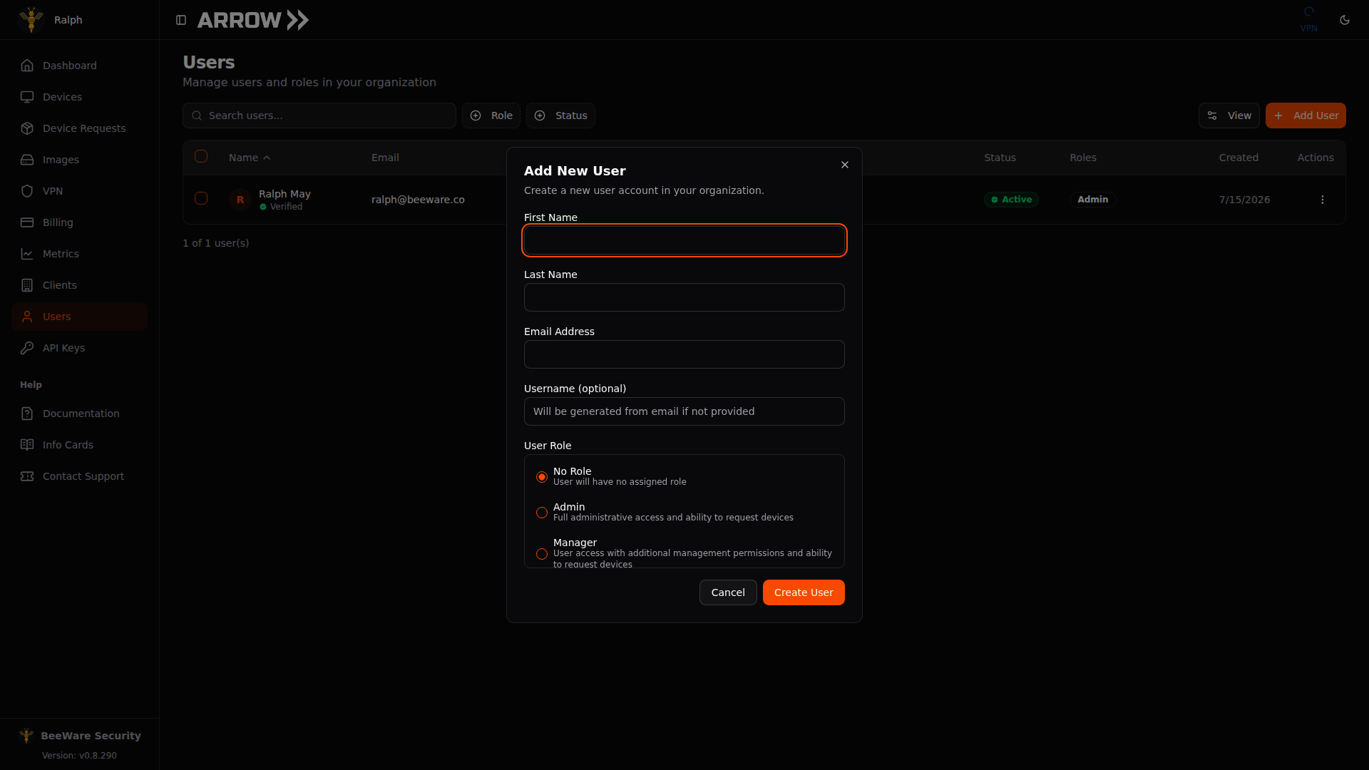The width and height of the screenshot is (1369, 770).
Task: Click the ralph@beeware.co email cell
Action: 418,200
